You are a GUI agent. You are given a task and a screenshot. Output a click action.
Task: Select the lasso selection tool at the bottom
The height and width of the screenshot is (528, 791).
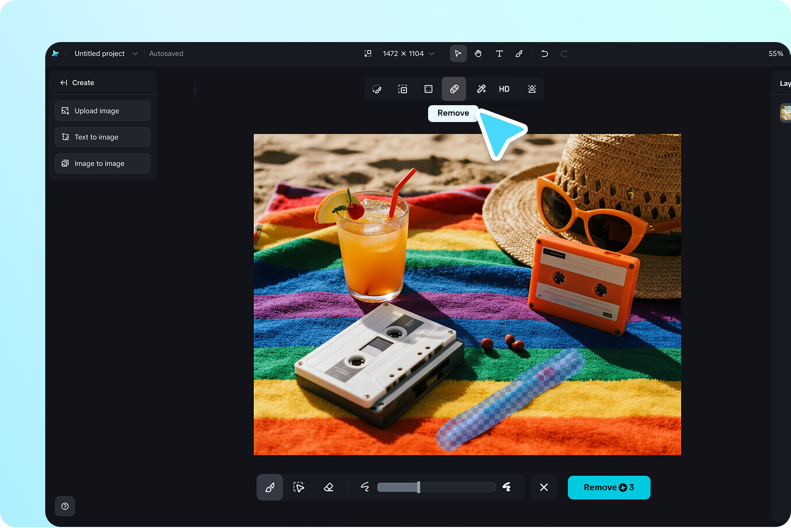299,487
